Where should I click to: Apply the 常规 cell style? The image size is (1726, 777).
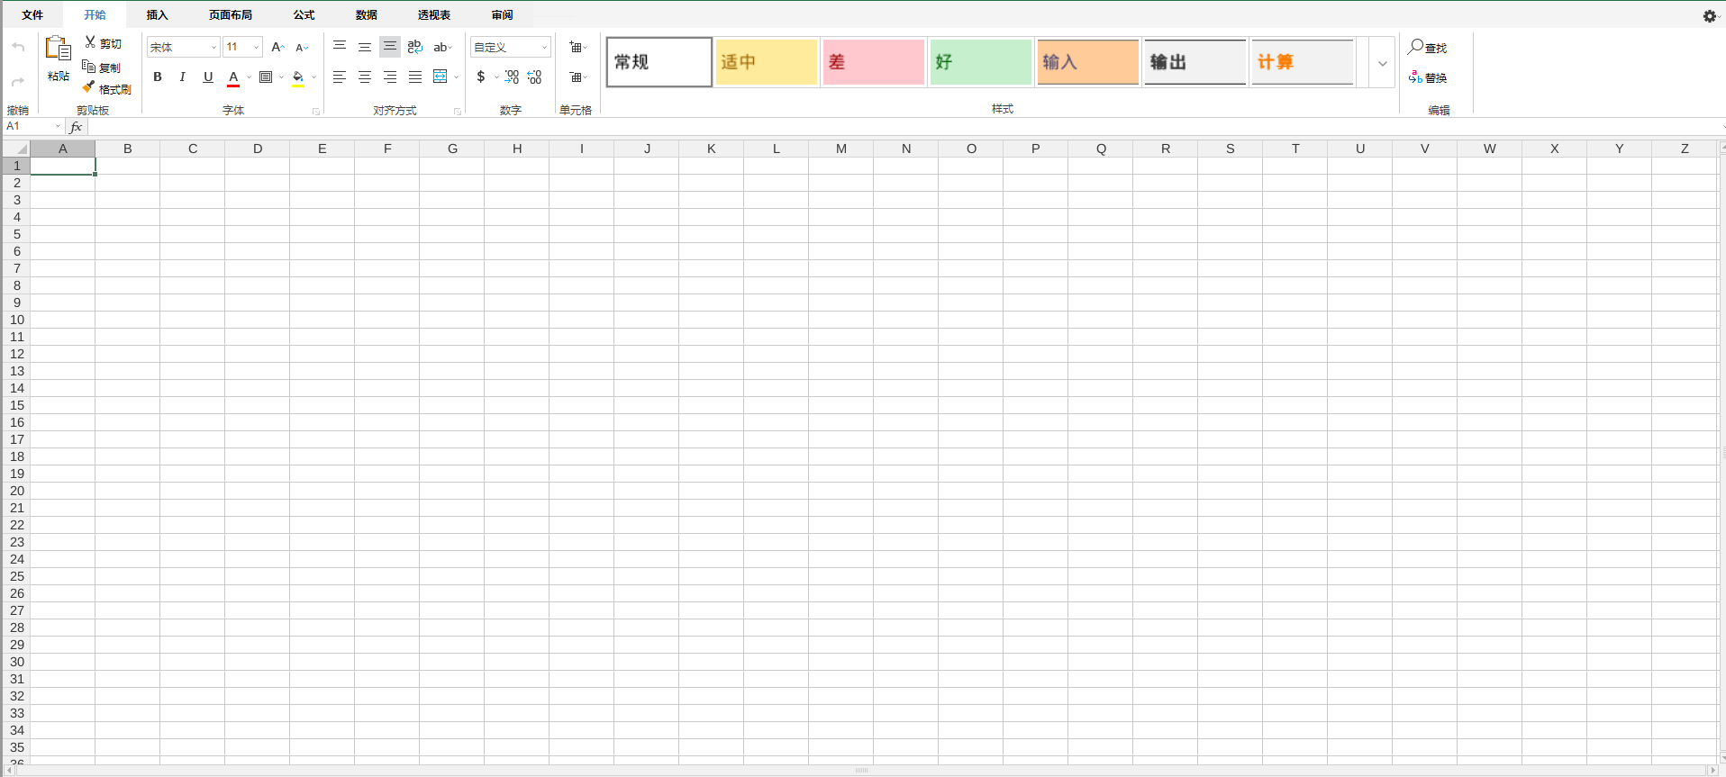[x=659, y=62]
